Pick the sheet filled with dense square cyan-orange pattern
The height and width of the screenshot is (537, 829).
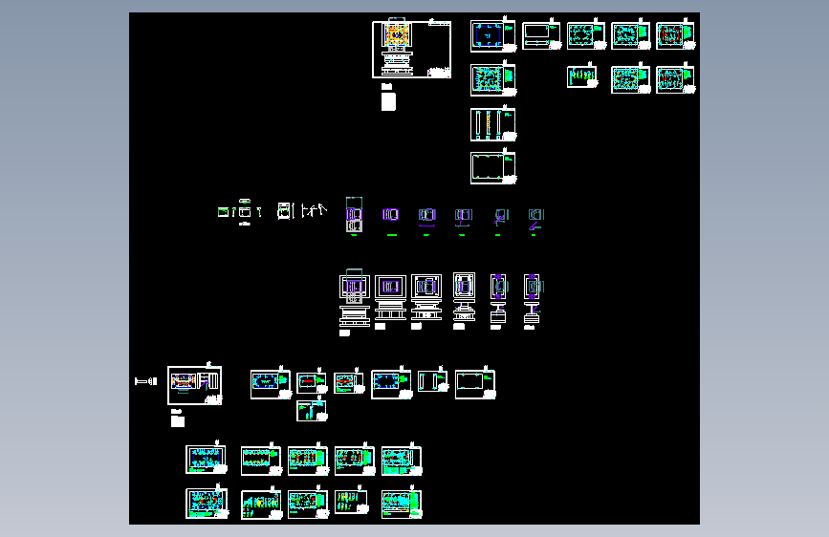point(492,80)
